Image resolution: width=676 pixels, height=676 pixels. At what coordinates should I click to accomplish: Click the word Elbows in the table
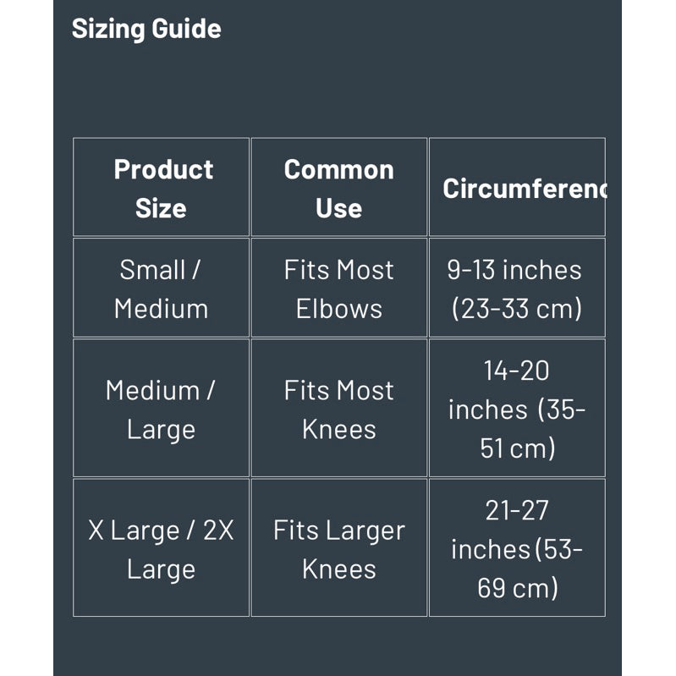338,309
